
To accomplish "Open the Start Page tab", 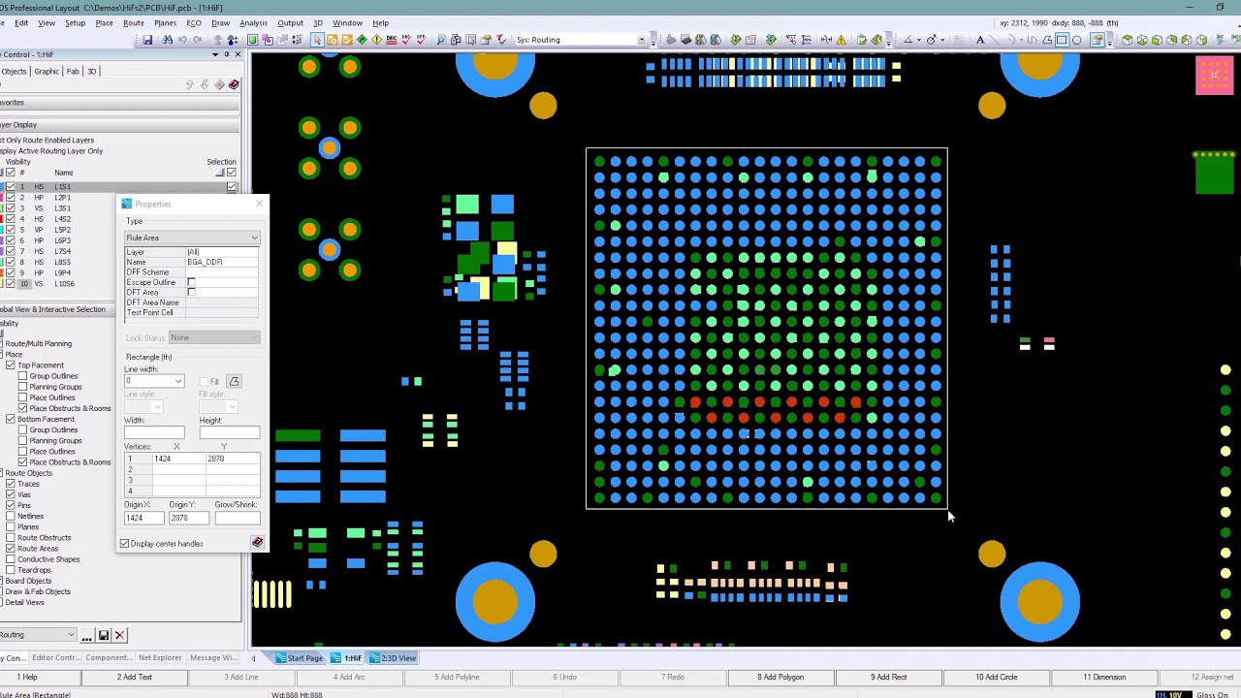I will coord(299,658).
